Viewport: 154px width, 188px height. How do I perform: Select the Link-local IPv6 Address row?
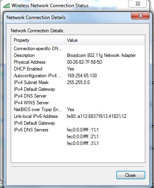[x=78, y=116]
